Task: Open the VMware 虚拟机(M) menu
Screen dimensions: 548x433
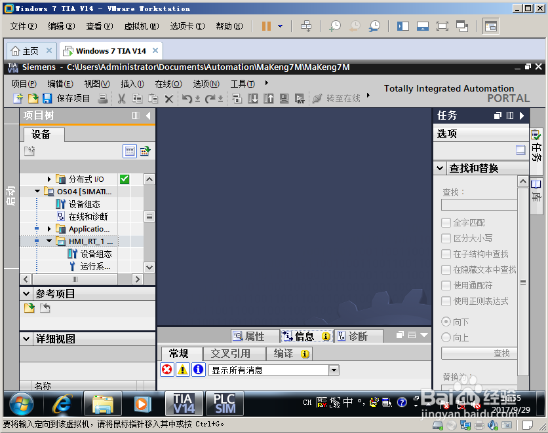Action: [142, 26]
